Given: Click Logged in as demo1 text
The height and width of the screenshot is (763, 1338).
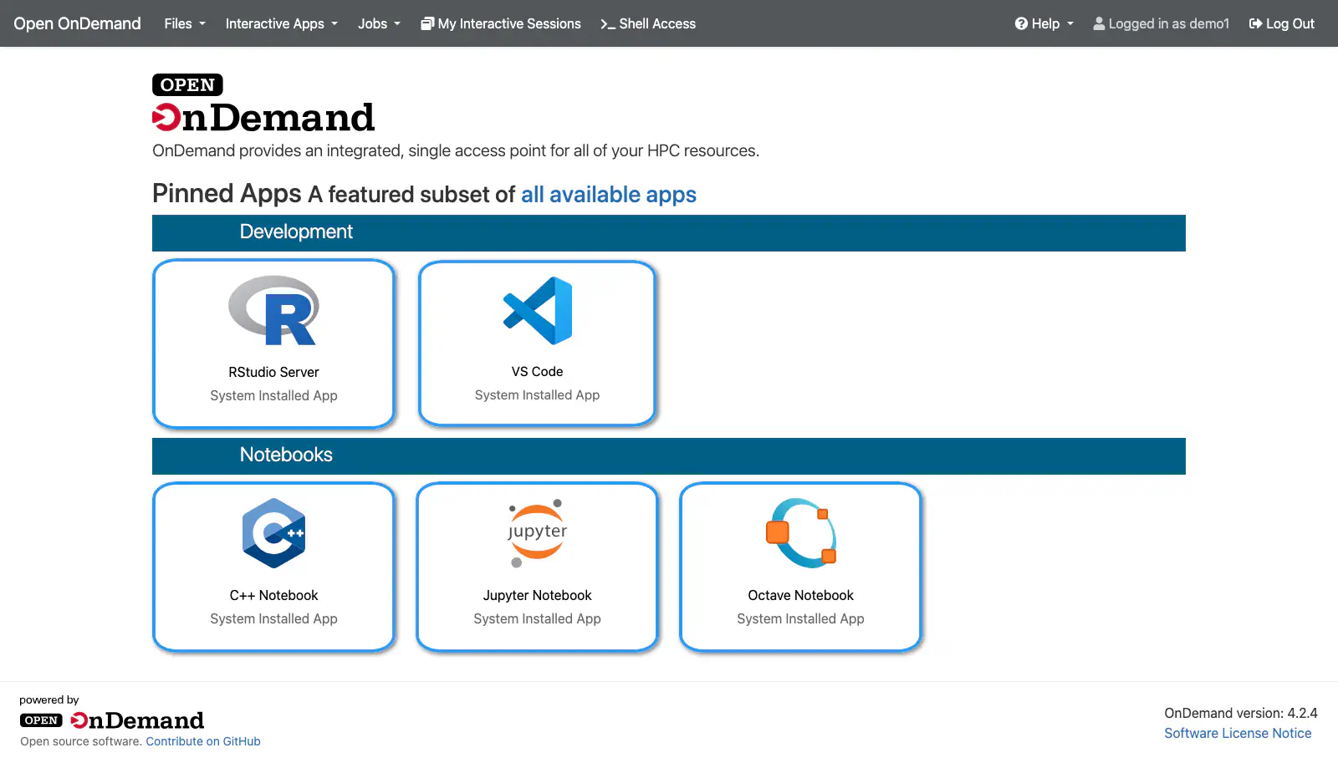Looking at the screenshot, I should point(1169,23).
